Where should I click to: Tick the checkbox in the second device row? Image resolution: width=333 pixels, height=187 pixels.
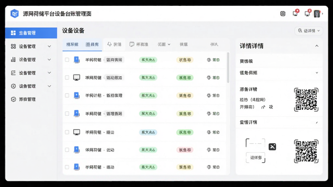(x=67, y=78)
